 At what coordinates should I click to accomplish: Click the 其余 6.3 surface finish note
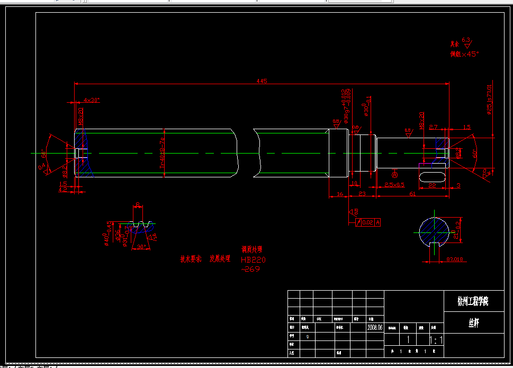click(461, 43)
